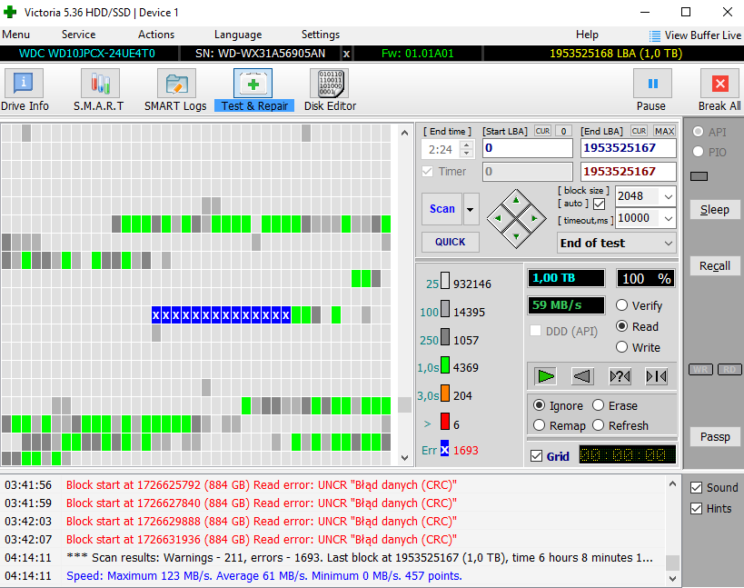Image resolution: width=744 pixels, height=588 pixels.
Task: Click the WR indicator button
Action: [x=700, y=369]
